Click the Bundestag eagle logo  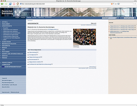coord(18,12)
